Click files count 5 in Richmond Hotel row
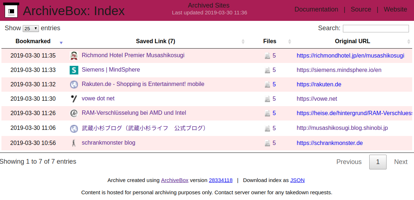The width and height of the screenshot is (414, 200). (274, 55)
